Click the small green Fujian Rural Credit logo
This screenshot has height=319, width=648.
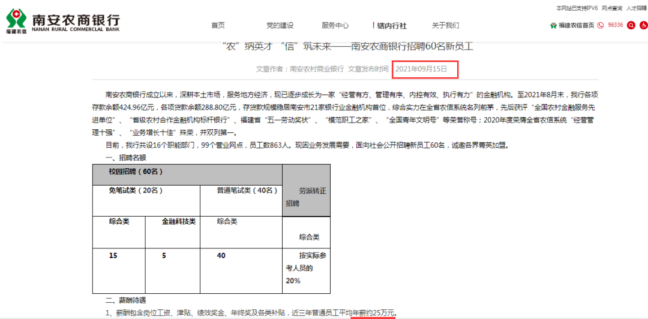(553, 26)
